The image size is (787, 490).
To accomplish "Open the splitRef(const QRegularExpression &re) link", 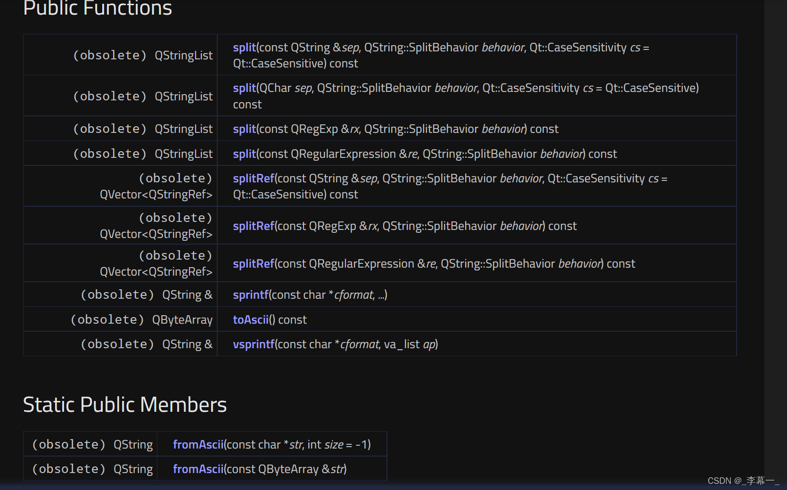I will 254,264.
